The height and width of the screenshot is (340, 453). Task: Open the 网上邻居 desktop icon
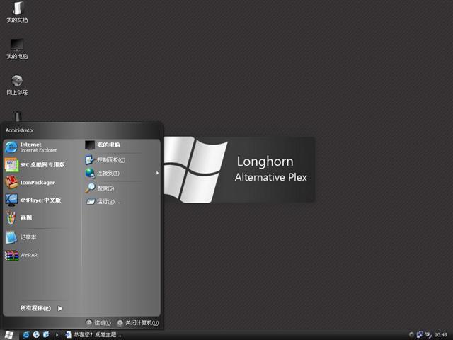point(17,85)
